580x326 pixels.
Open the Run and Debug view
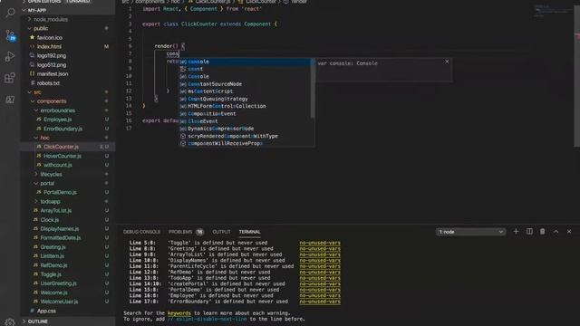[10, 56]
